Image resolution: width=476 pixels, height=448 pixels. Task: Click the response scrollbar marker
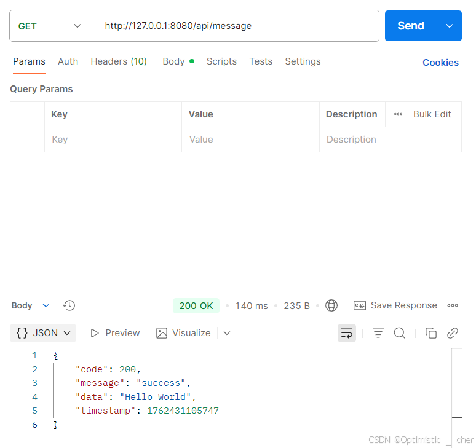[x=456, y=417]
